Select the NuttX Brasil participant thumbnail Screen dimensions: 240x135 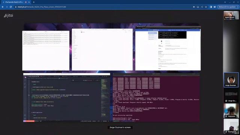[x=231, y=15]
